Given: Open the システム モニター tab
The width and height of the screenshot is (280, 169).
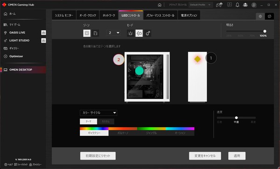Looking at the screenshot, I should (x=64, y=15).
